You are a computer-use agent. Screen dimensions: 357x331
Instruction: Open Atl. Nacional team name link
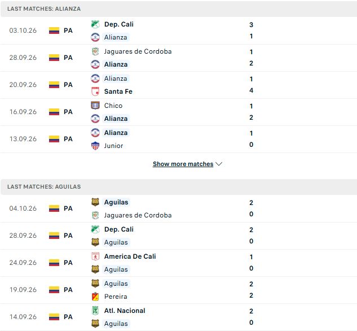[x=125, y=311]
